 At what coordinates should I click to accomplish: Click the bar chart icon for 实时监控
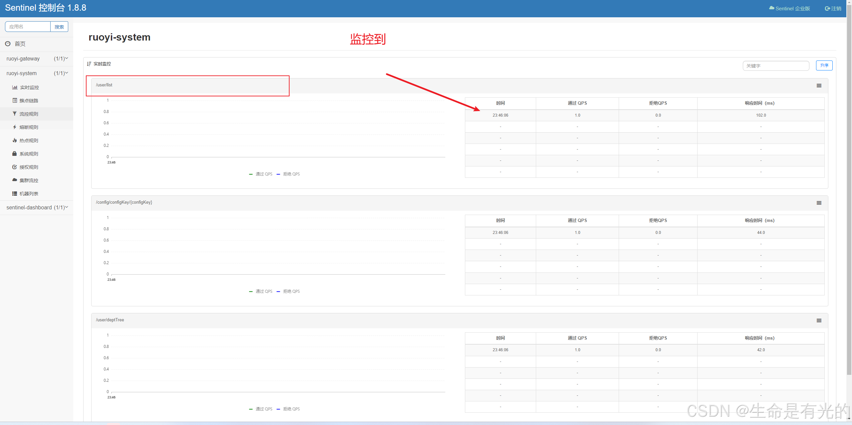[15, 87]
